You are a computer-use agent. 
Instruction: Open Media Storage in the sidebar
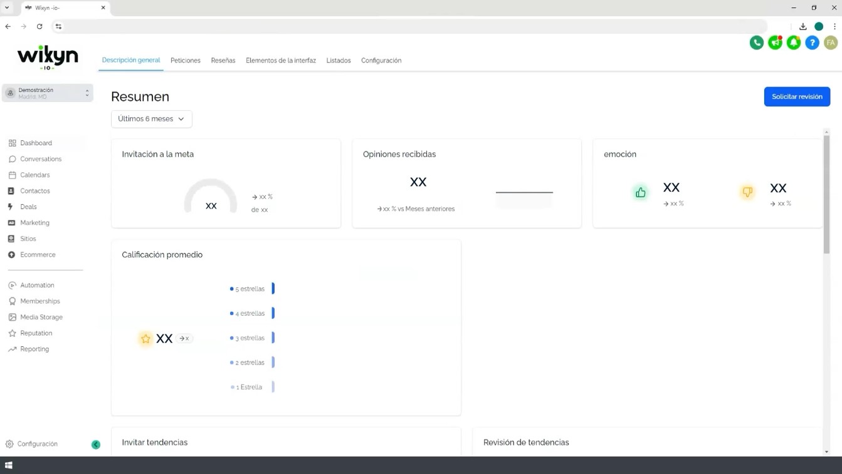coord(35,317)
